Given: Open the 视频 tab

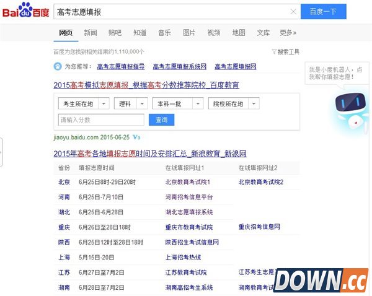Looking at the screenshot, I should pyautogui.click(x=214, y=33).
